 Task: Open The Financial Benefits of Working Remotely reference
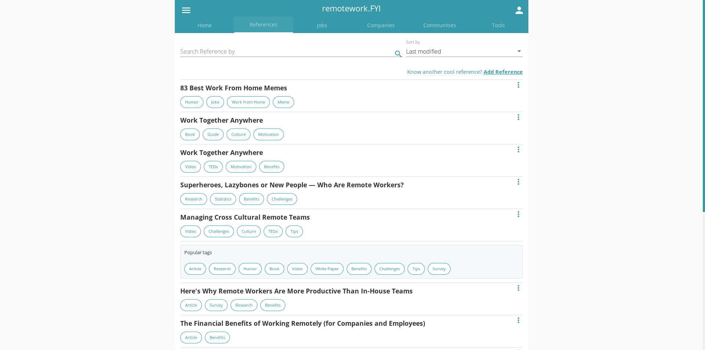(303, 324)
